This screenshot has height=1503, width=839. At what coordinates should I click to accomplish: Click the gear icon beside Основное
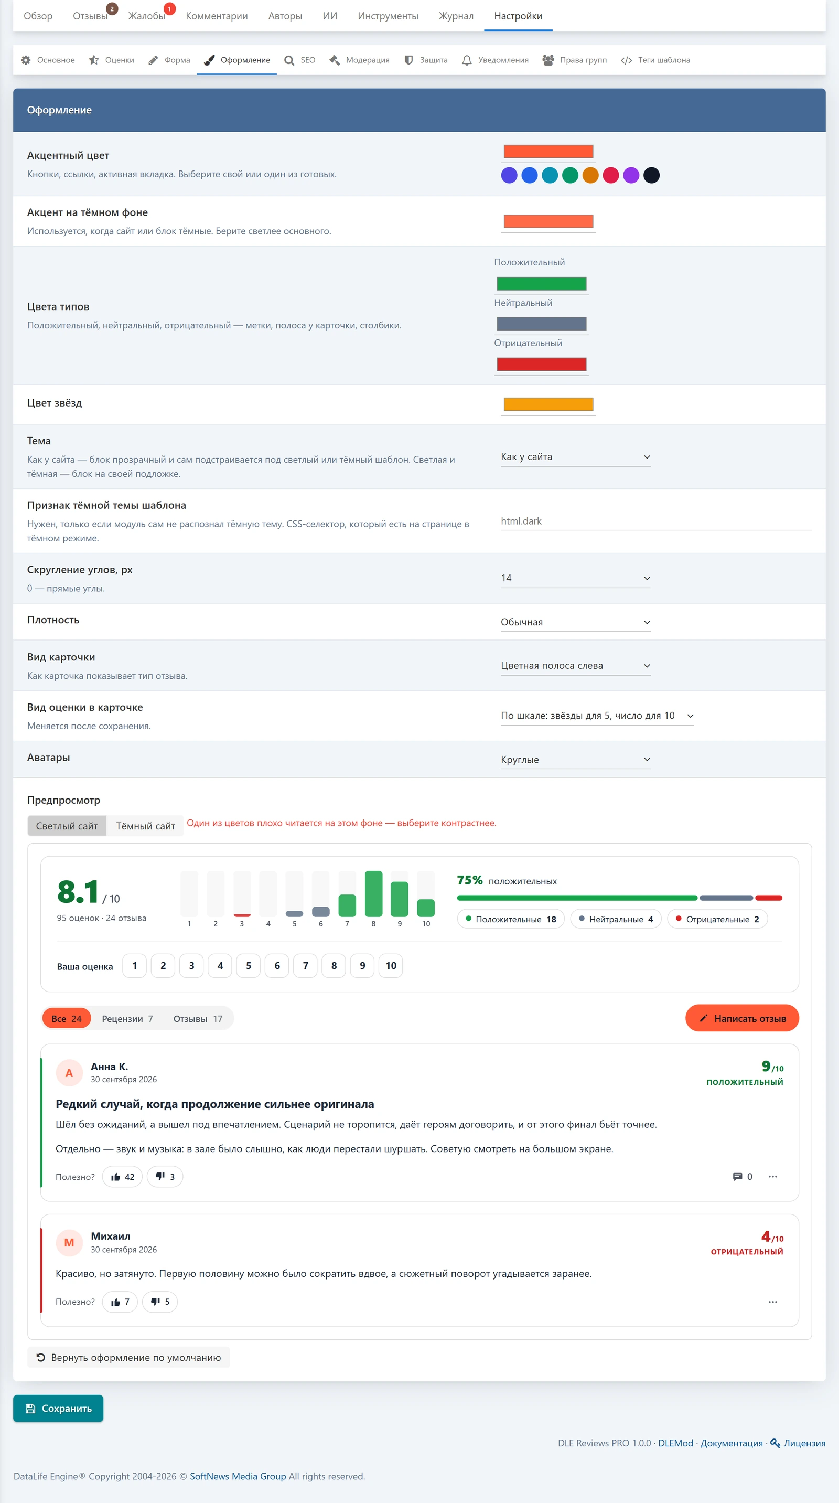pyautogui.click(x=26, y=60)
